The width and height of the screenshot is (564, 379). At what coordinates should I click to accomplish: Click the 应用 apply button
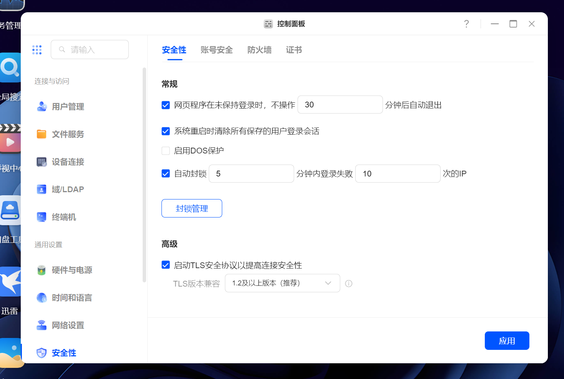point(507,341)
